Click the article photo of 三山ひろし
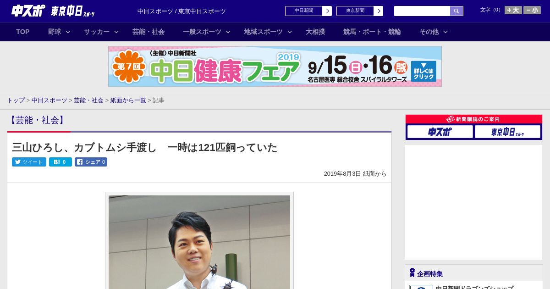 (x=199, y=242)
